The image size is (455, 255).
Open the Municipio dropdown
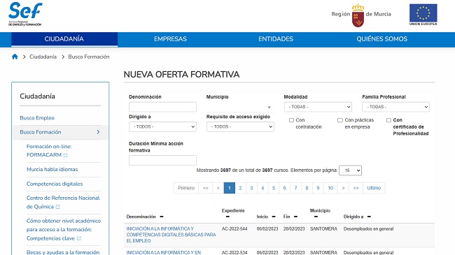[x=240, y=107]
